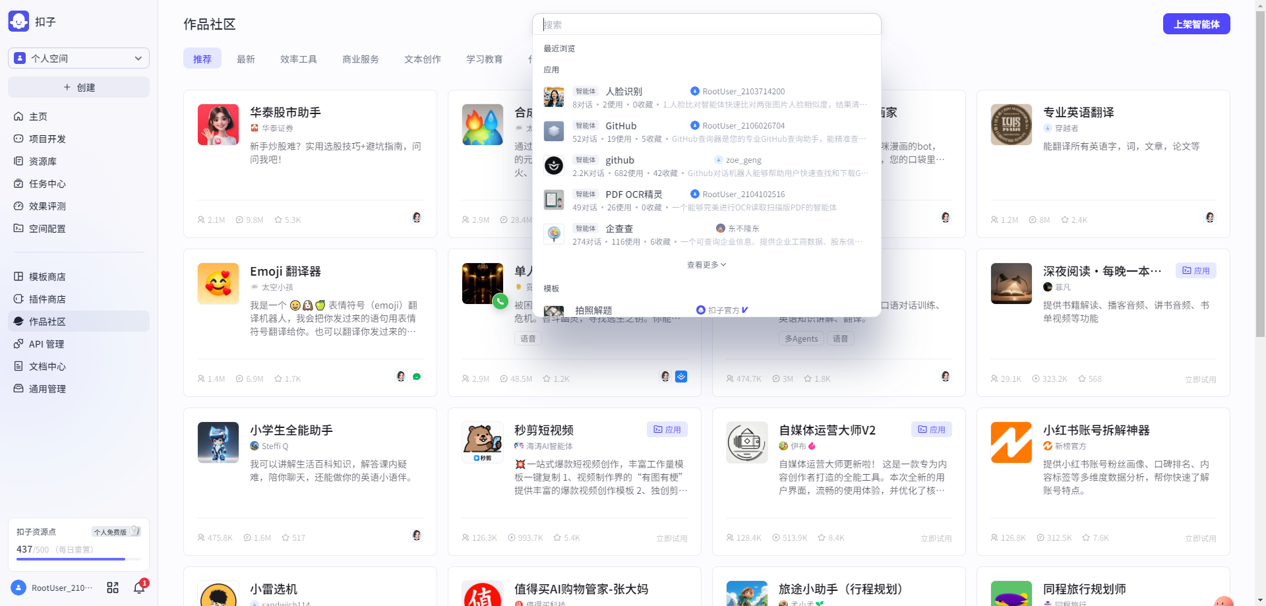The image size is (1266, 606).
Task: Open the 拍照解题 template result
Action: coord(706,310)
